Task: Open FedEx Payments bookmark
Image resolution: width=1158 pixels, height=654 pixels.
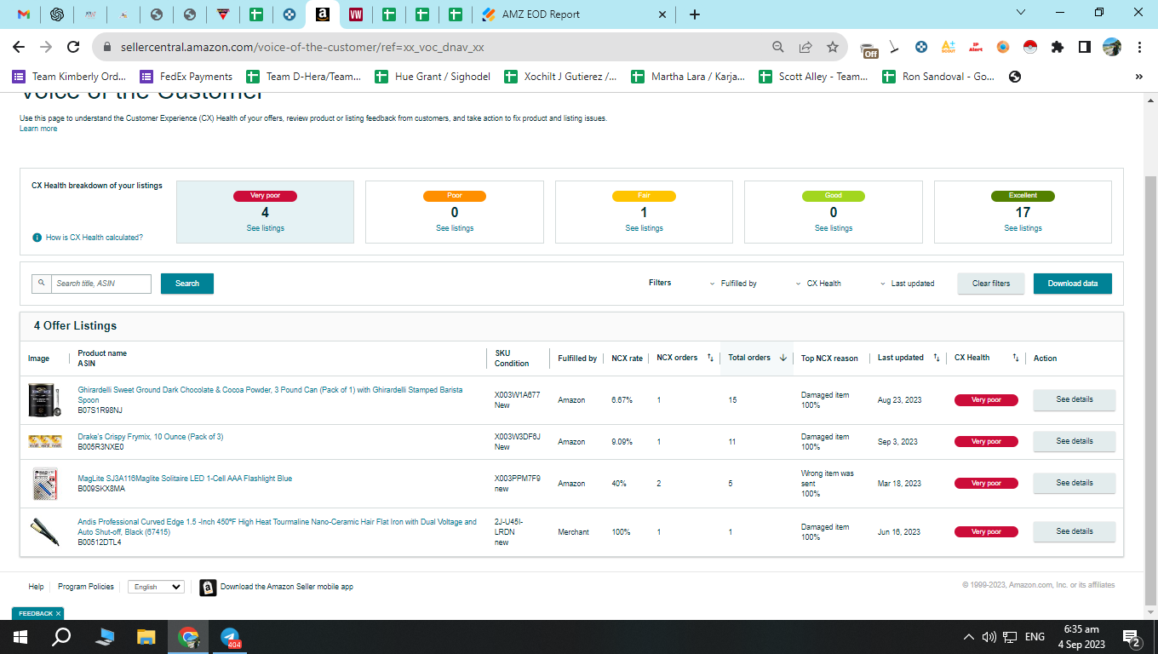Action: tap(186, 77)
